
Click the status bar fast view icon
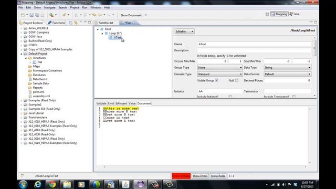pyautogui.click(x=23, y=176)
